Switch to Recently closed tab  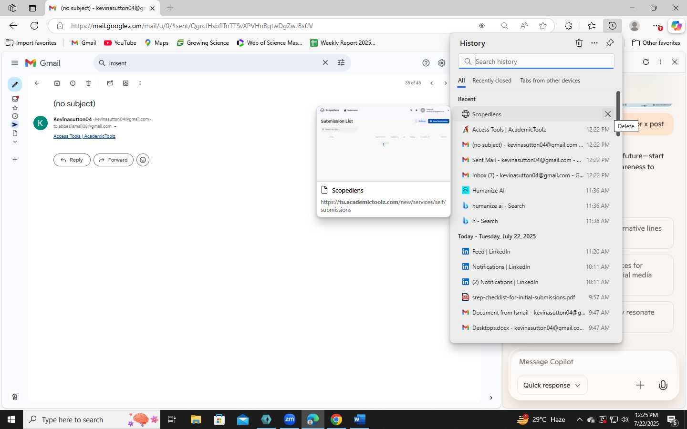tap(492, 81)
